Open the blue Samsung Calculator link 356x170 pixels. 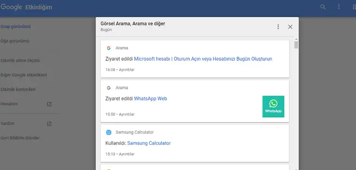click(149, 143)
